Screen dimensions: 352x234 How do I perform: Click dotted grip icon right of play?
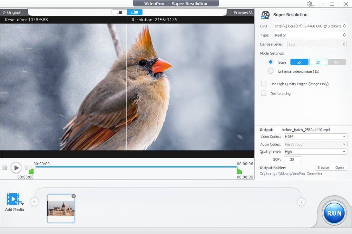coord(27,168)
